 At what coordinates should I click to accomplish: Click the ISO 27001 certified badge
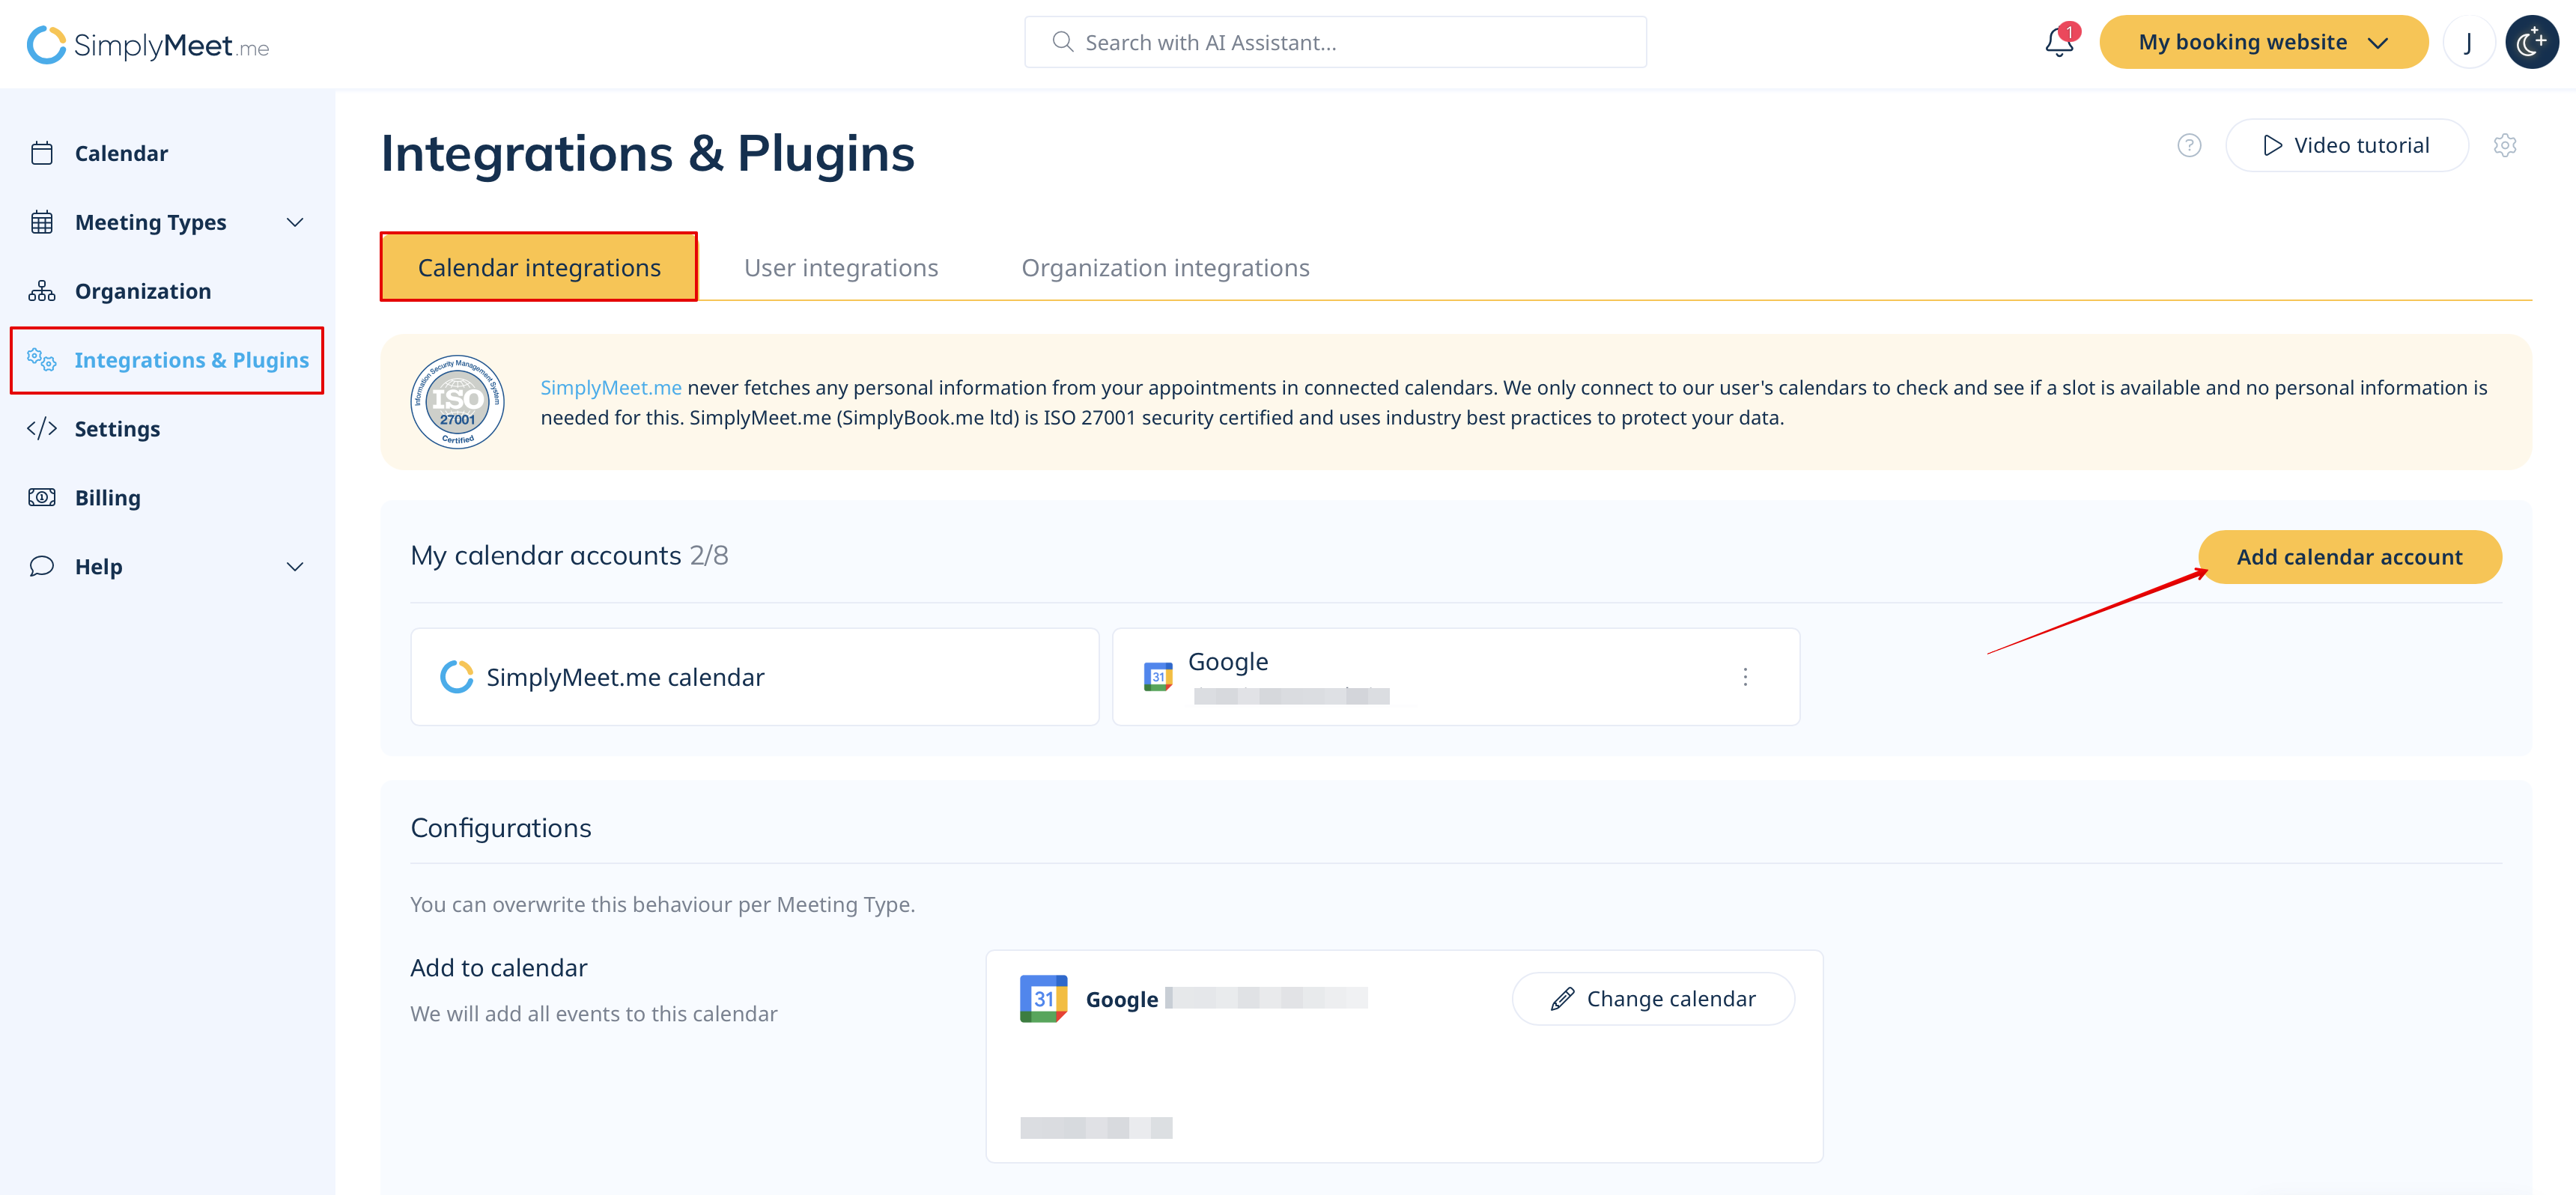pyautogui.click(x=457, y=402)
